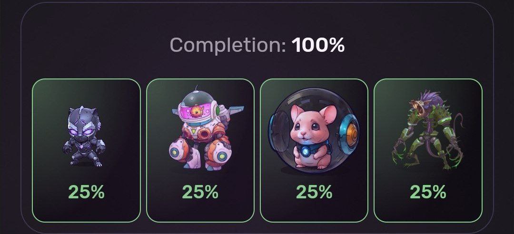This screenshot has width=514, height=234.
Task: Select the black panther robot character
Action: click(x=84, y=136)
